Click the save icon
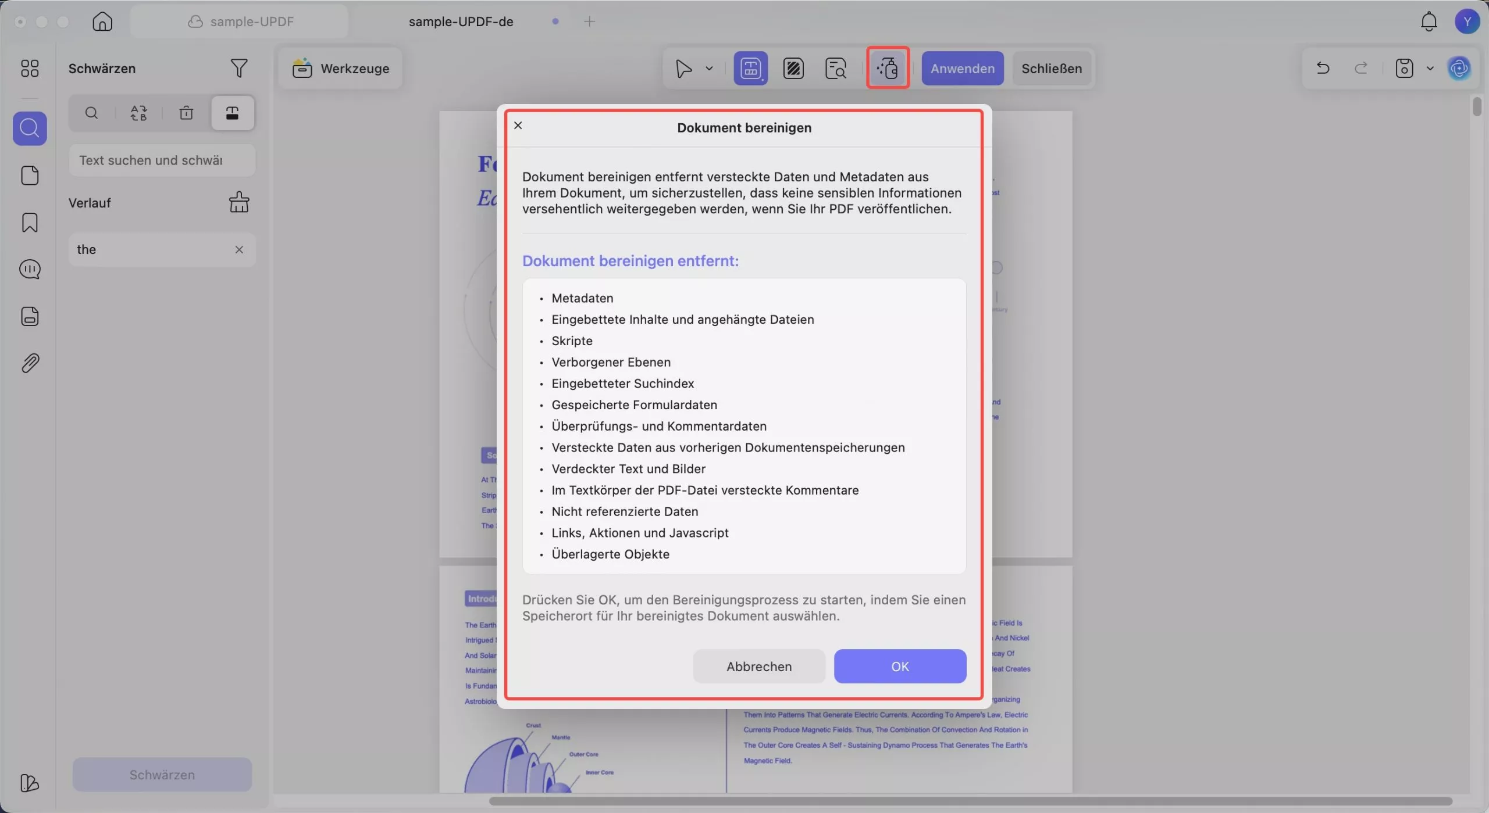This screenshot has width=1489, height=813. click(1404, 68)
